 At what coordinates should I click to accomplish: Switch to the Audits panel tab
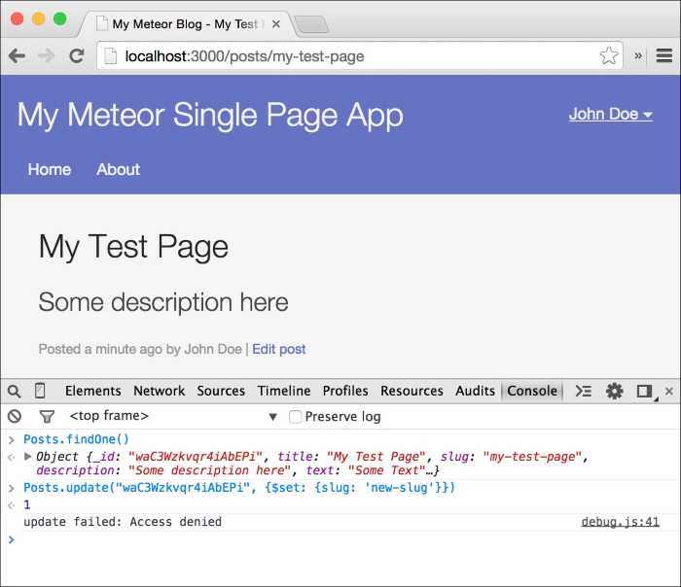point(475,391)
